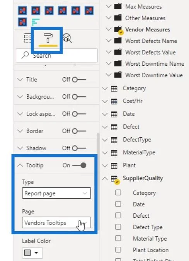
Task: Click the Plant table icon
Action: (x=114, y=166)
